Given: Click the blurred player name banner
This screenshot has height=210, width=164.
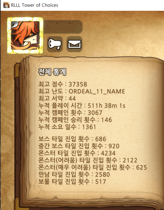Looking at the screenshot, I should click(x=63, y=27).
